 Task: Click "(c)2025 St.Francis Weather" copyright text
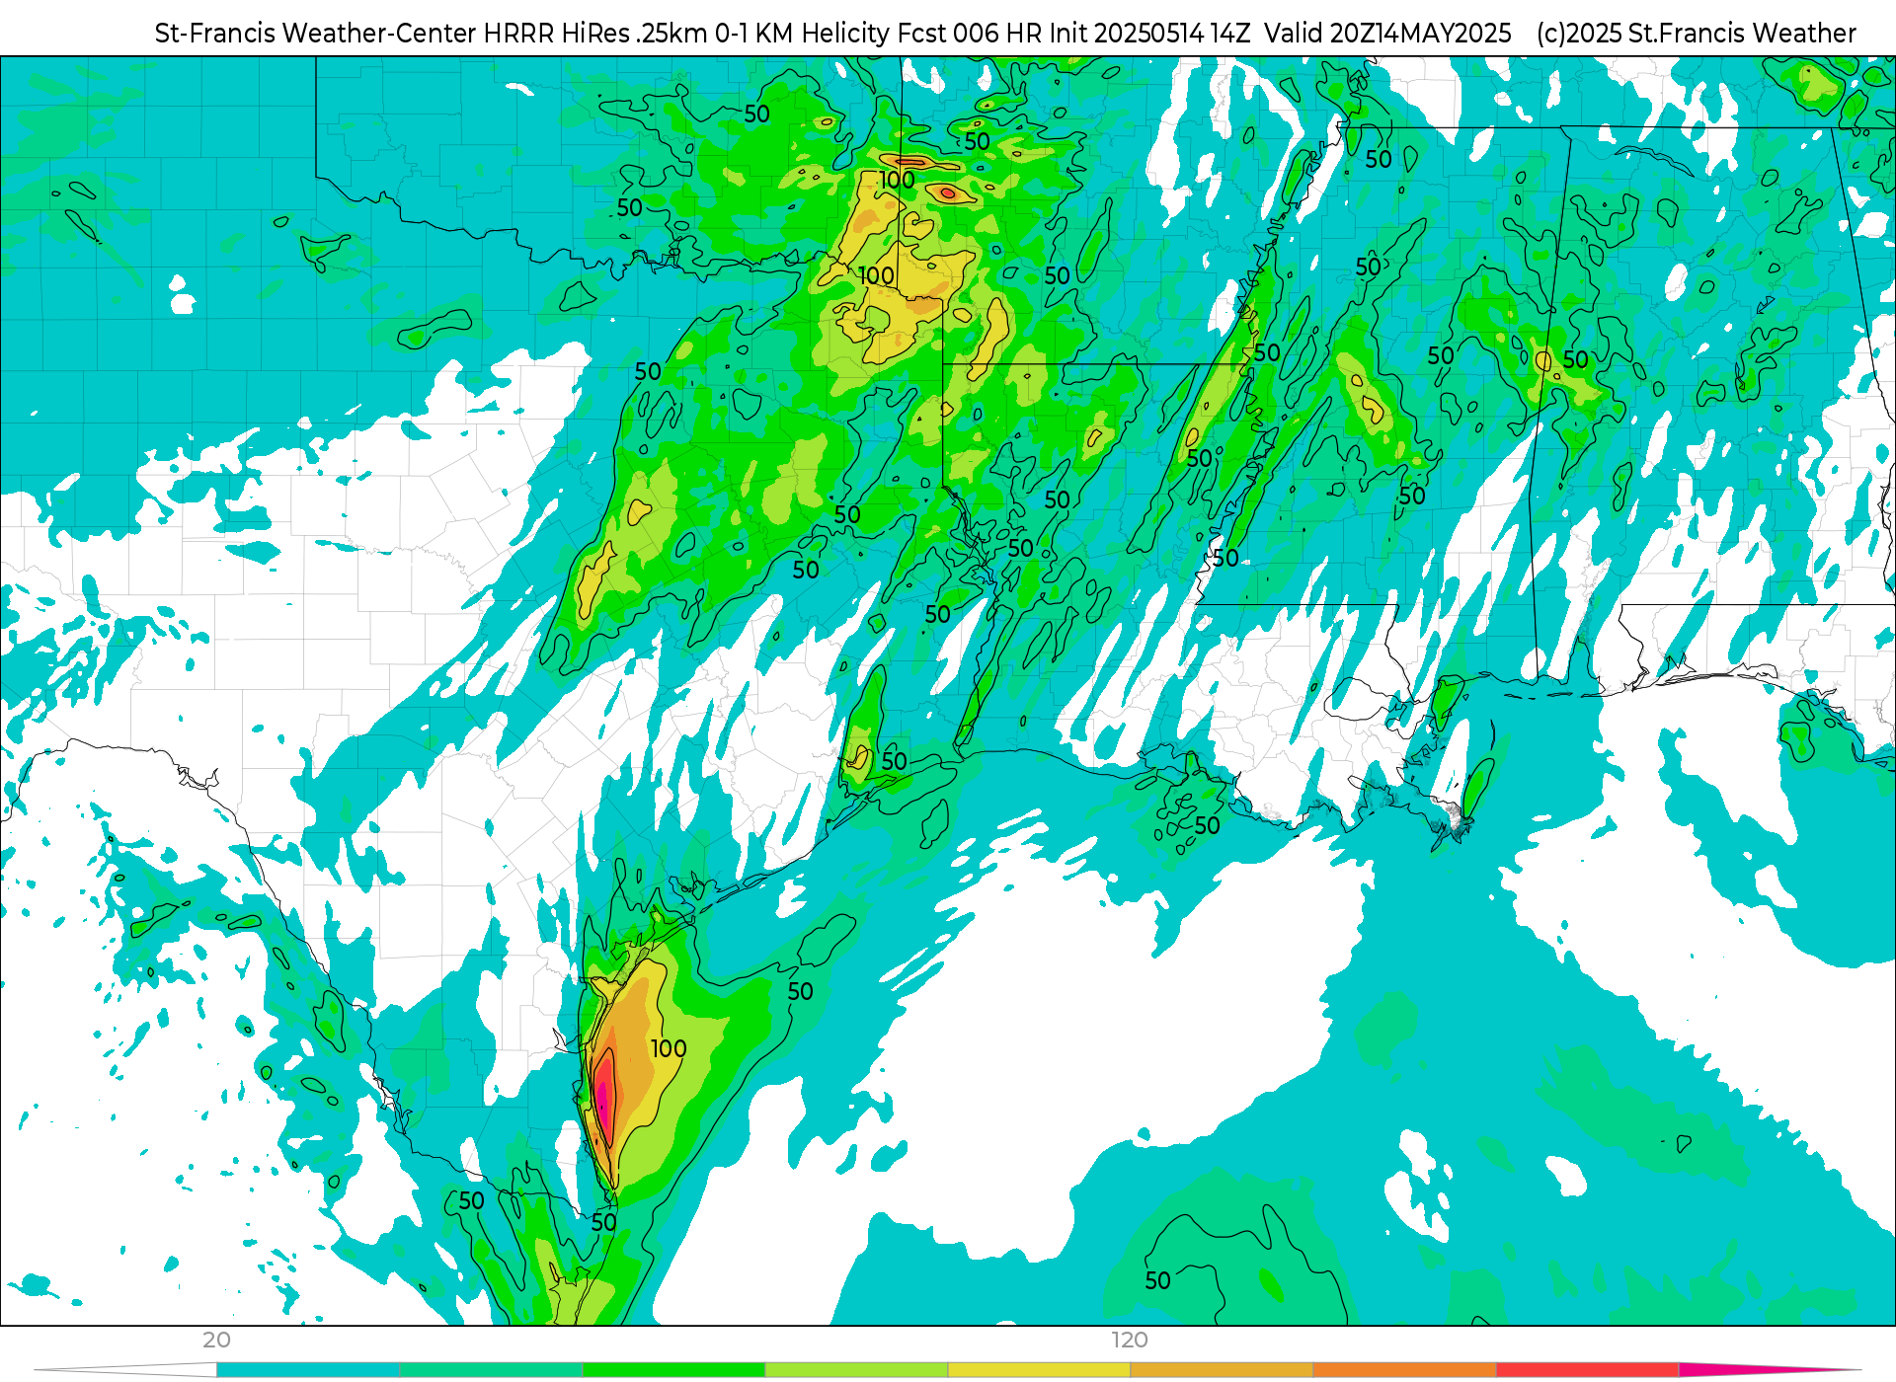tap(1697, 34)
